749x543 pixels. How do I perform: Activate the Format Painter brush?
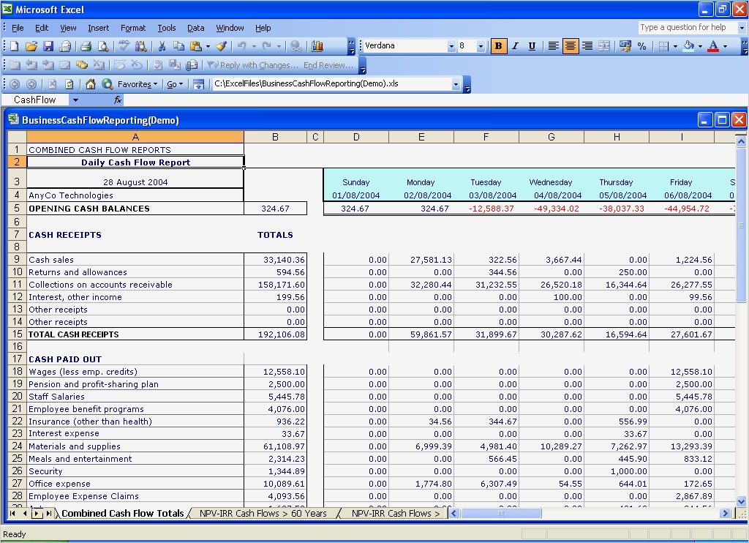pyautogui.click(x=221, y=46)
